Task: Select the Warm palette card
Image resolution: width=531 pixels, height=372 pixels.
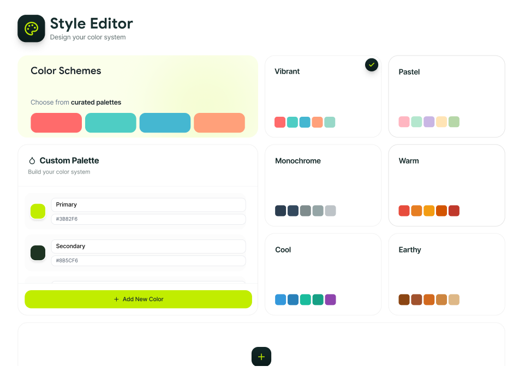Action: pyautogui.click(x=446, y=185)
